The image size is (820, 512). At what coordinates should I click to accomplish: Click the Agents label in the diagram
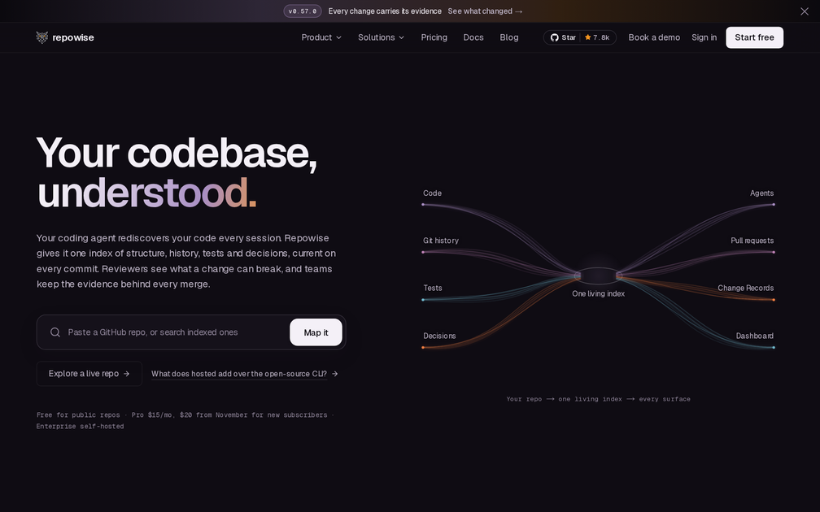coord(761,193)
